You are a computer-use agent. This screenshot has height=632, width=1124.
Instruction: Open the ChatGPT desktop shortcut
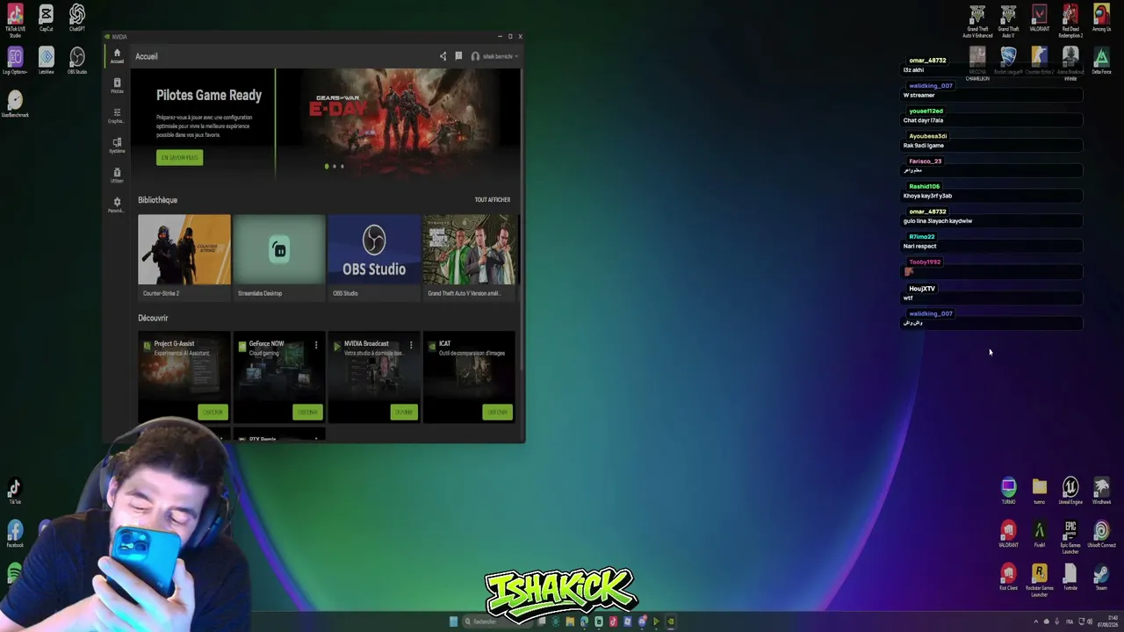pos(77,18)
